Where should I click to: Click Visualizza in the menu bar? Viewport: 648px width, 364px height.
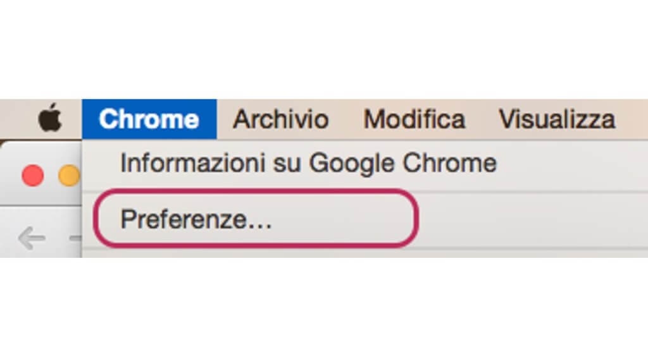click(557, 119)
